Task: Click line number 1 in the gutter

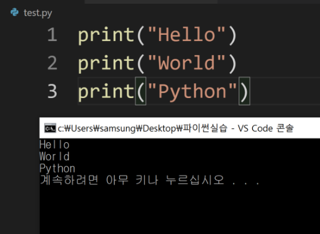Action: pyautogui.click(x=52, y=35)
